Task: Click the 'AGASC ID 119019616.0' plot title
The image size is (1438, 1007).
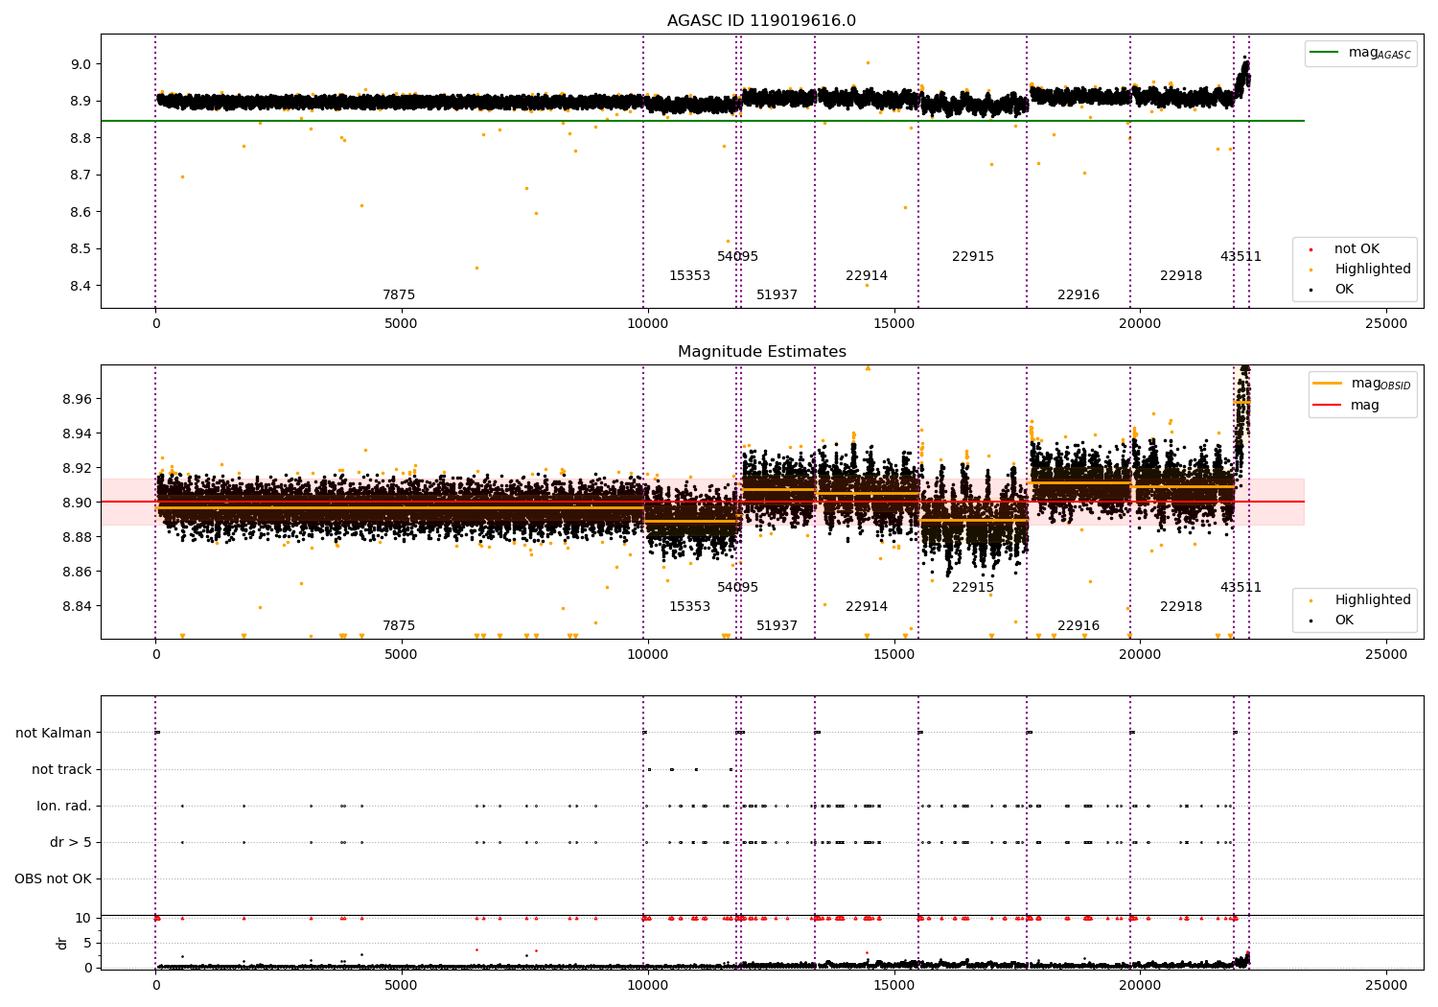Action: point(762,21)
